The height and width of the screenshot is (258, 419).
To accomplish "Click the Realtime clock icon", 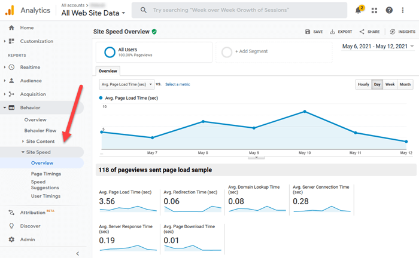I will tap(11, 67).
